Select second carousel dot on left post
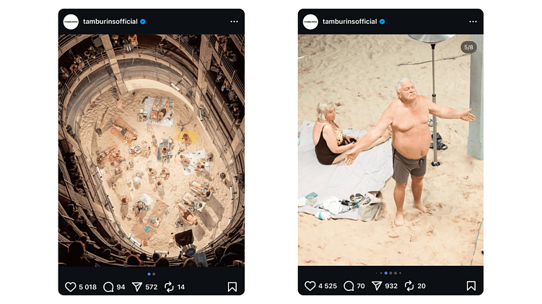 [154, 274]
